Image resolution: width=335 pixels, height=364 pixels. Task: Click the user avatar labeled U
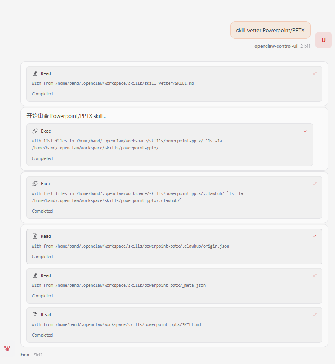pos(324,40)
